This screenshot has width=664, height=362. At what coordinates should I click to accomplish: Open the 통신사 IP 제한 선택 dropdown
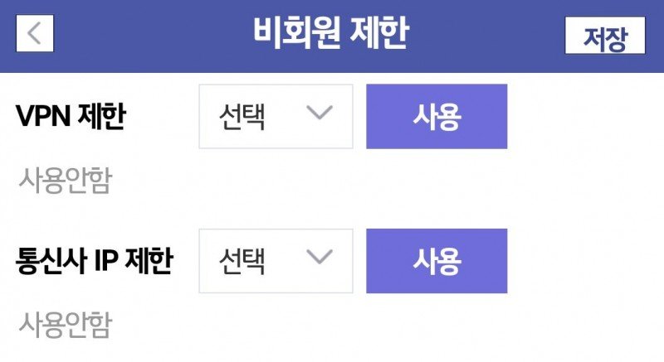tap(276, 261)
